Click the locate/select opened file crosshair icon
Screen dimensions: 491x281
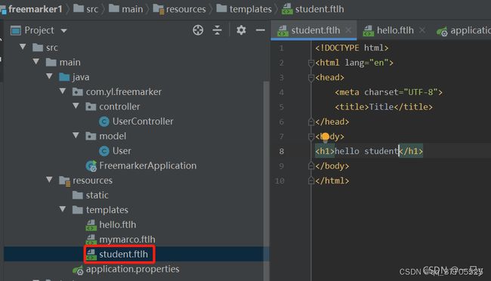[198, 30]
